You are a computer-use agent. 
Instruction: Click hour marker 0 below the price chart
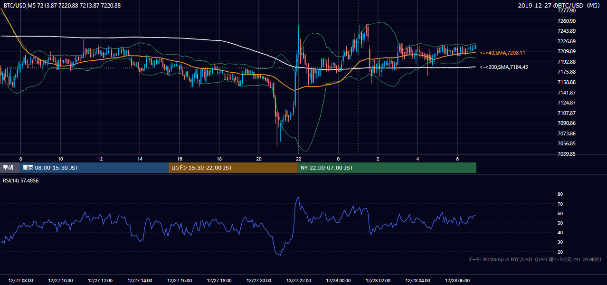(x=338, y=159)
